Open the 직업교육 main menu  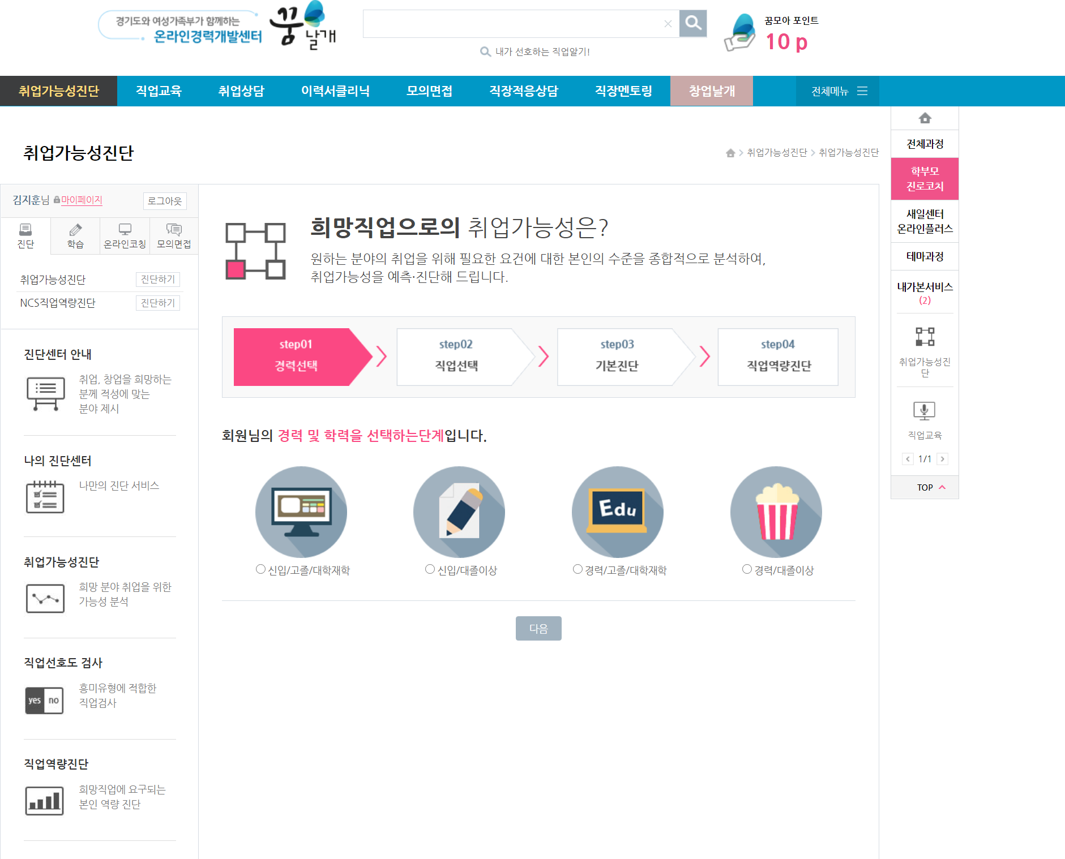[159, 91]
